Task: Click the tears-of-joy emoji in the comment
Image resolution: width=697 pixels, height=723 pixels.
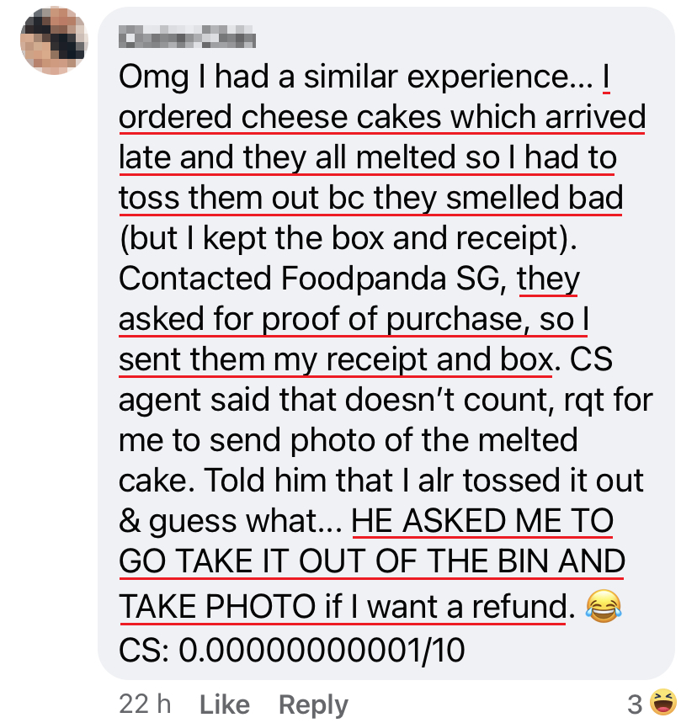Action: pyautogui.click(x=603, y=606)
